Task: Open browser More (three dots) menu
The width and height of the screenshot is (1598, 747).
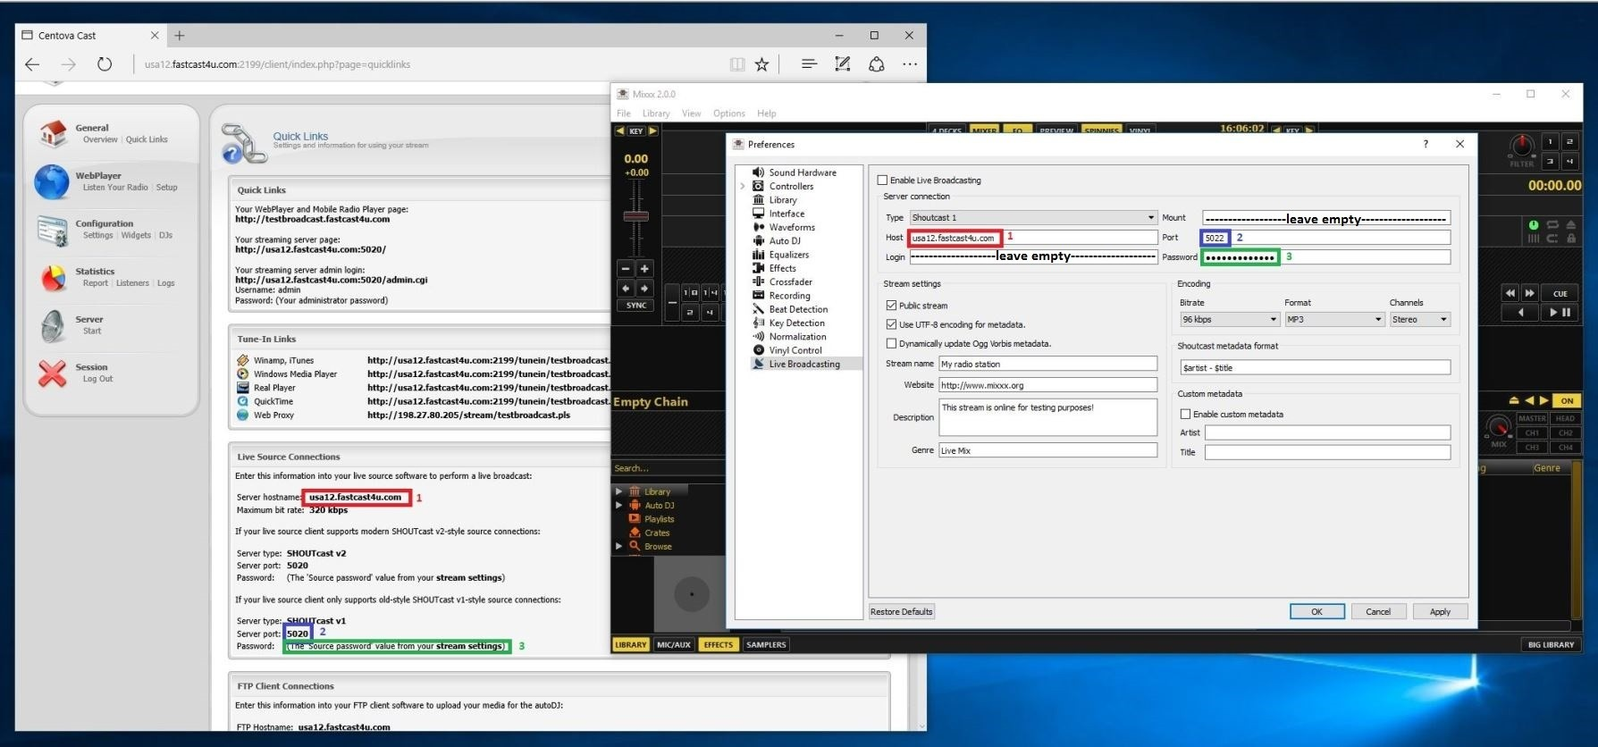Action: pos(909,63)
